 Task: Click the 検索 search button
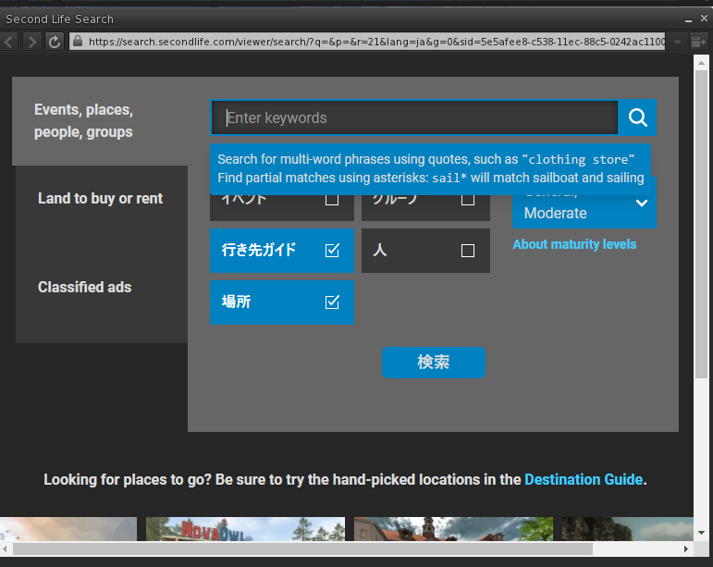434,363
